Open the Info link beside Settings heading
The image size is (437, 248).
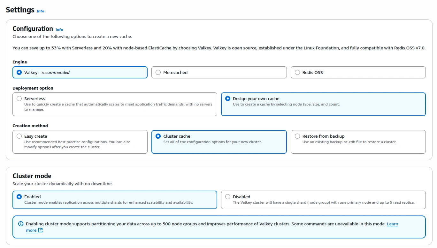(41, 11)
